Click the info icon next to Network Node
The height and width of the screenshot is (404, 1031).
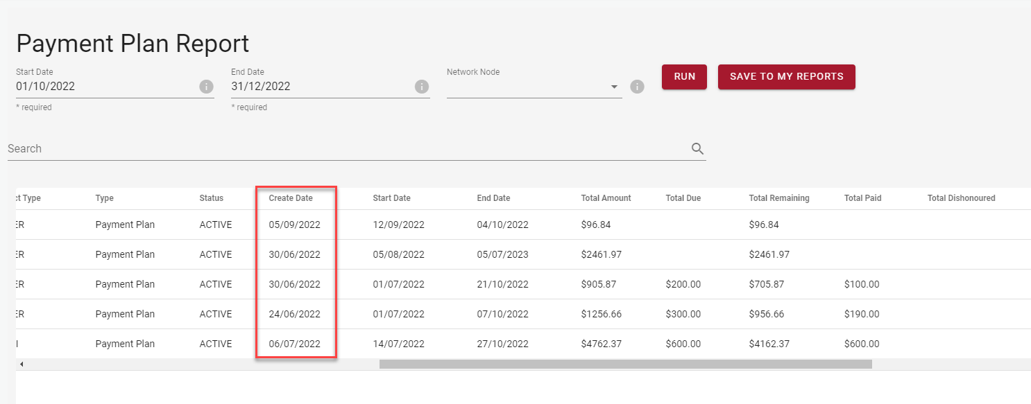point(637,87)
